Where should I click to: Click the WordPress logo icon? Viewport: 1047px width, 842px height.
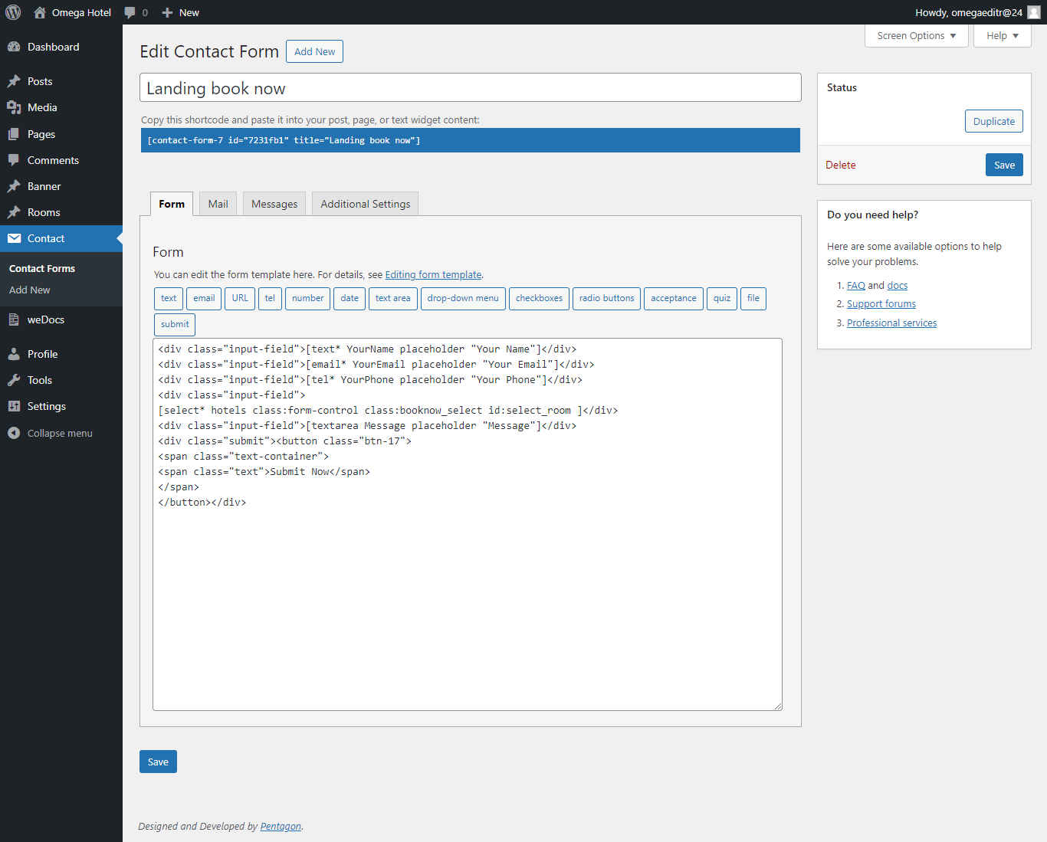coord(13,12)
